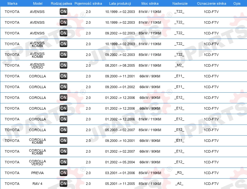Click 66kW / 90KM in COROLLA VERSO row
This screenshot has width=247, height=189.
[x=150, y=162]
